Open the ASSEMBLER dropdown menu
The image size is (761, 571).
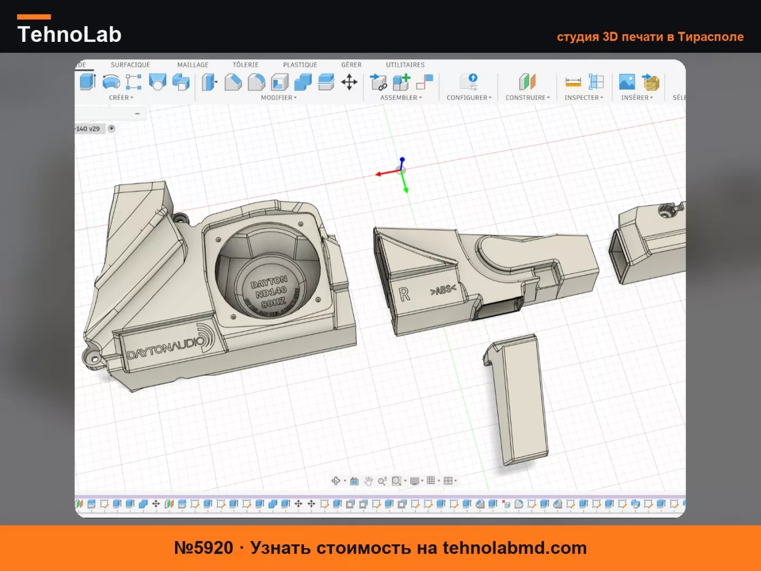pos(401,98)
